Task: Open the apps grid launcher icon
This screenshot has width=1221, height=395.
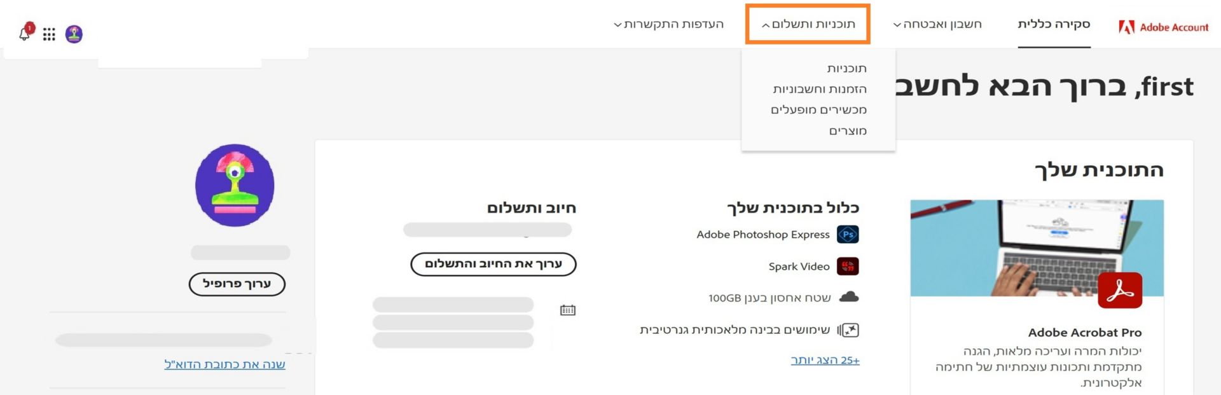Action: coord(49,34)
